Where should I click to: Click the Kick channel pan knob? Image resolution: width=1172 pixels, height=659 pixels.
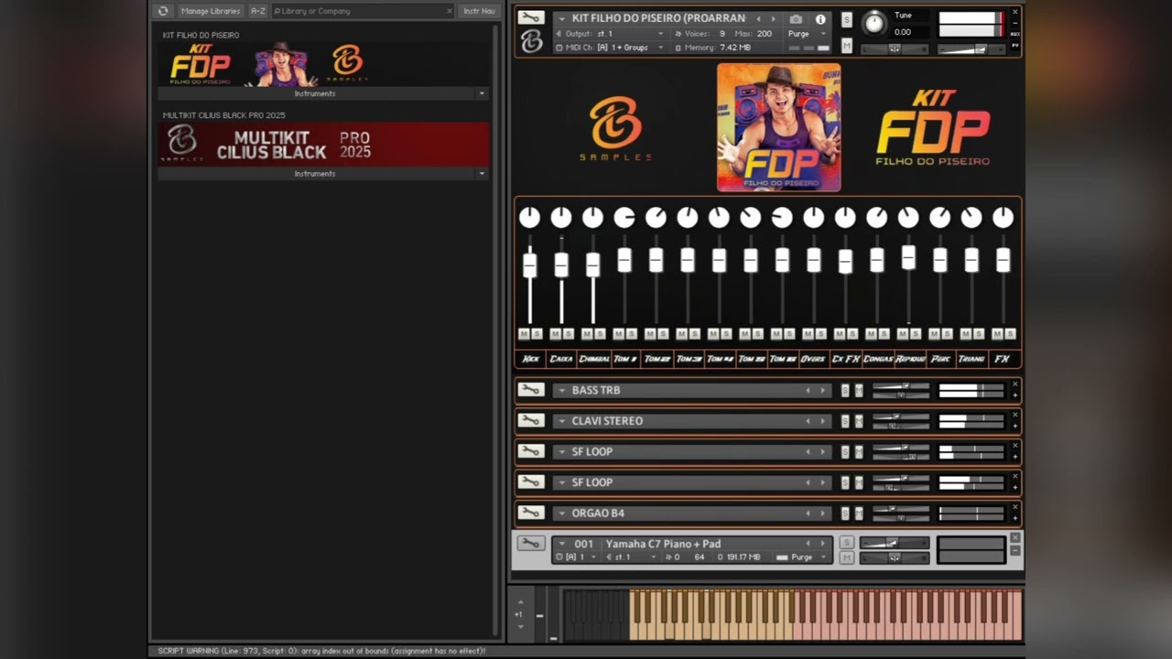coord(530,218)
